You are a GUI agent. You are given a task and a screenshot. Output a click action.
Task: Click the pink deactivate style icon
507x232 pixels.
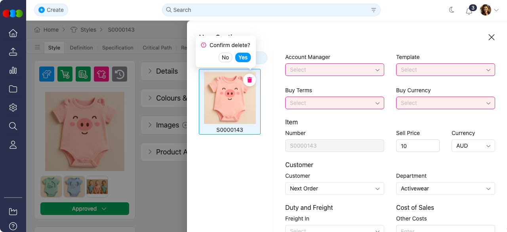101,74
